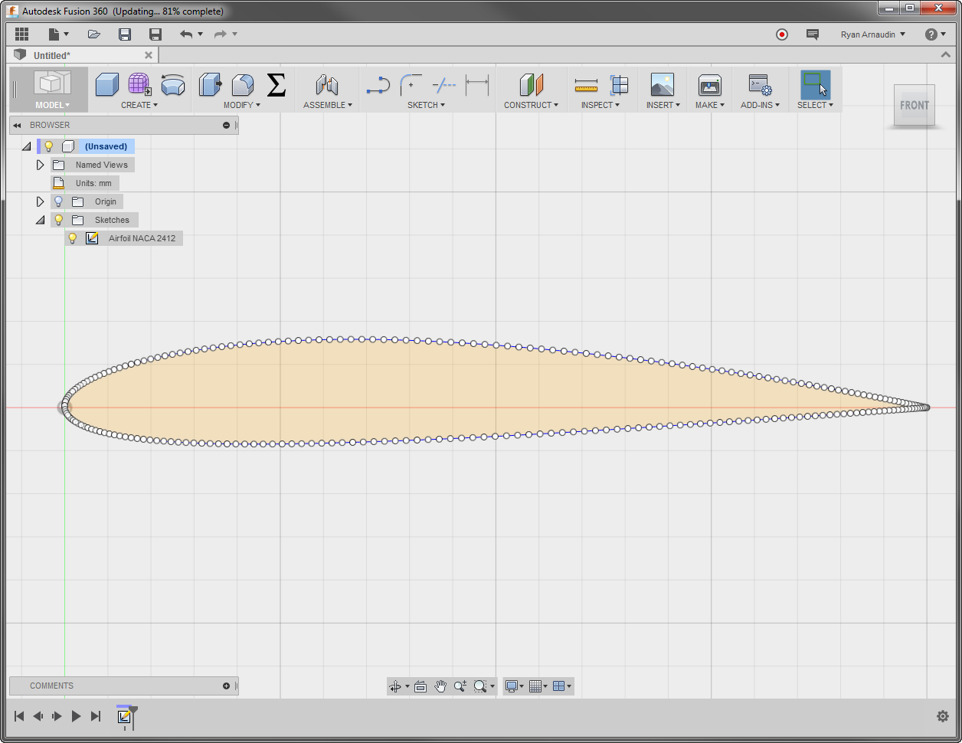Open the MODIFY dropdown menu
962x743 pixels.
pos(241,105)
